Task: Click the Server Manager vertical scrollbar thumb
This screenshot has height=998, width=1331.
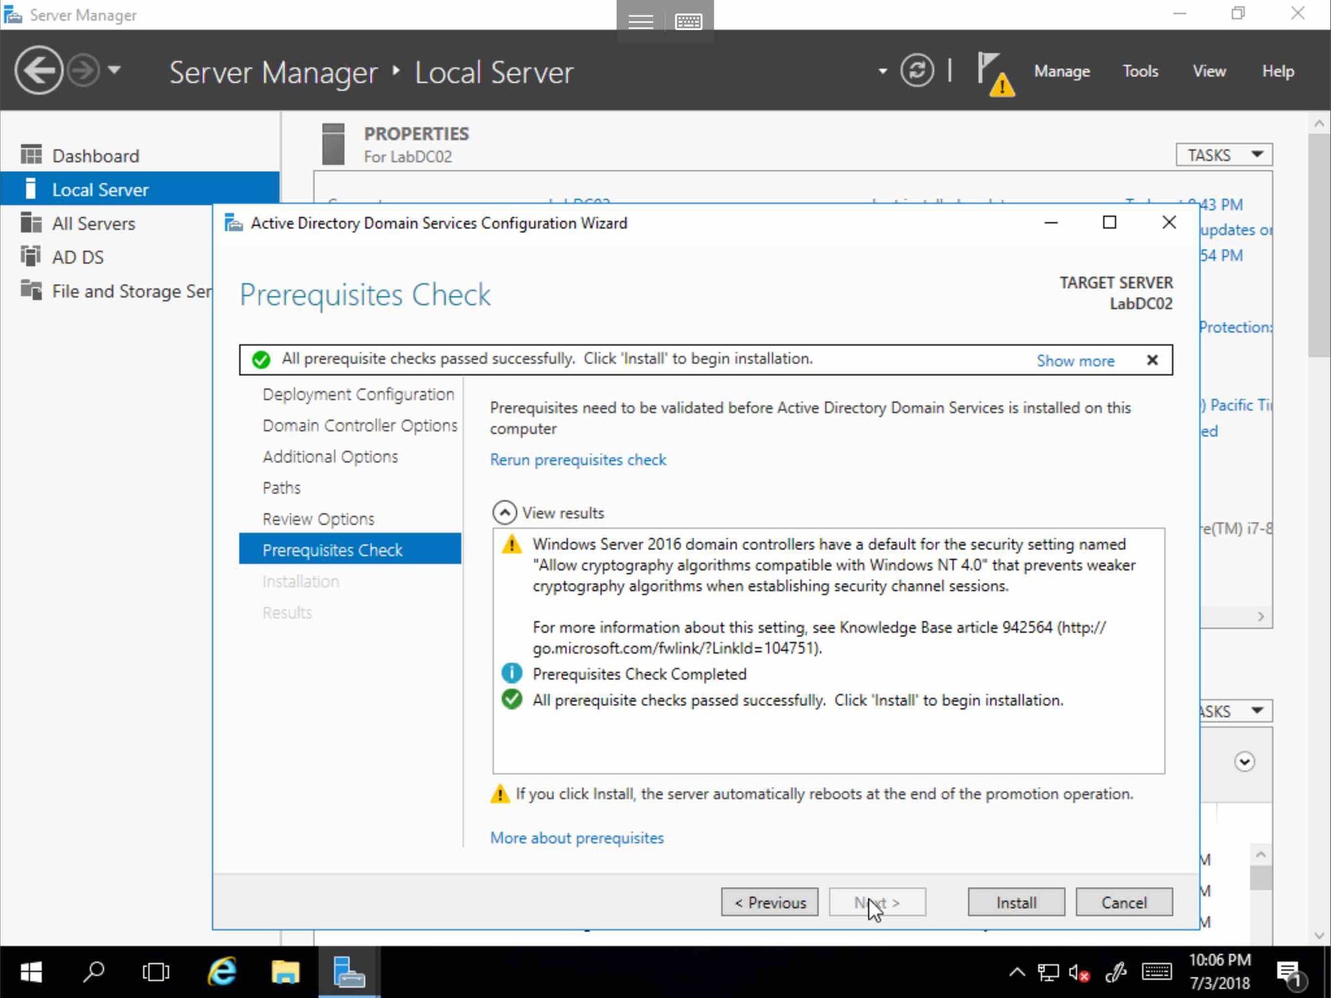Action: click(1319, 246)
